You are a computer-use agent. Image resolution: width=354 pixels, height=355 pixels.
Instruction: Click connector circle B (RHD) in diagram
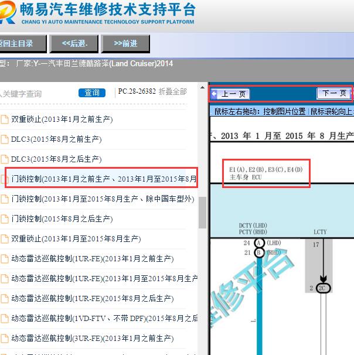[259, 252]
